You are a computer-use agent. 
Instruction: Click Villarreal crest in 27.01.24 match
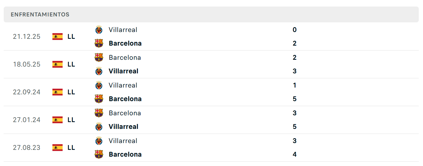99,127
